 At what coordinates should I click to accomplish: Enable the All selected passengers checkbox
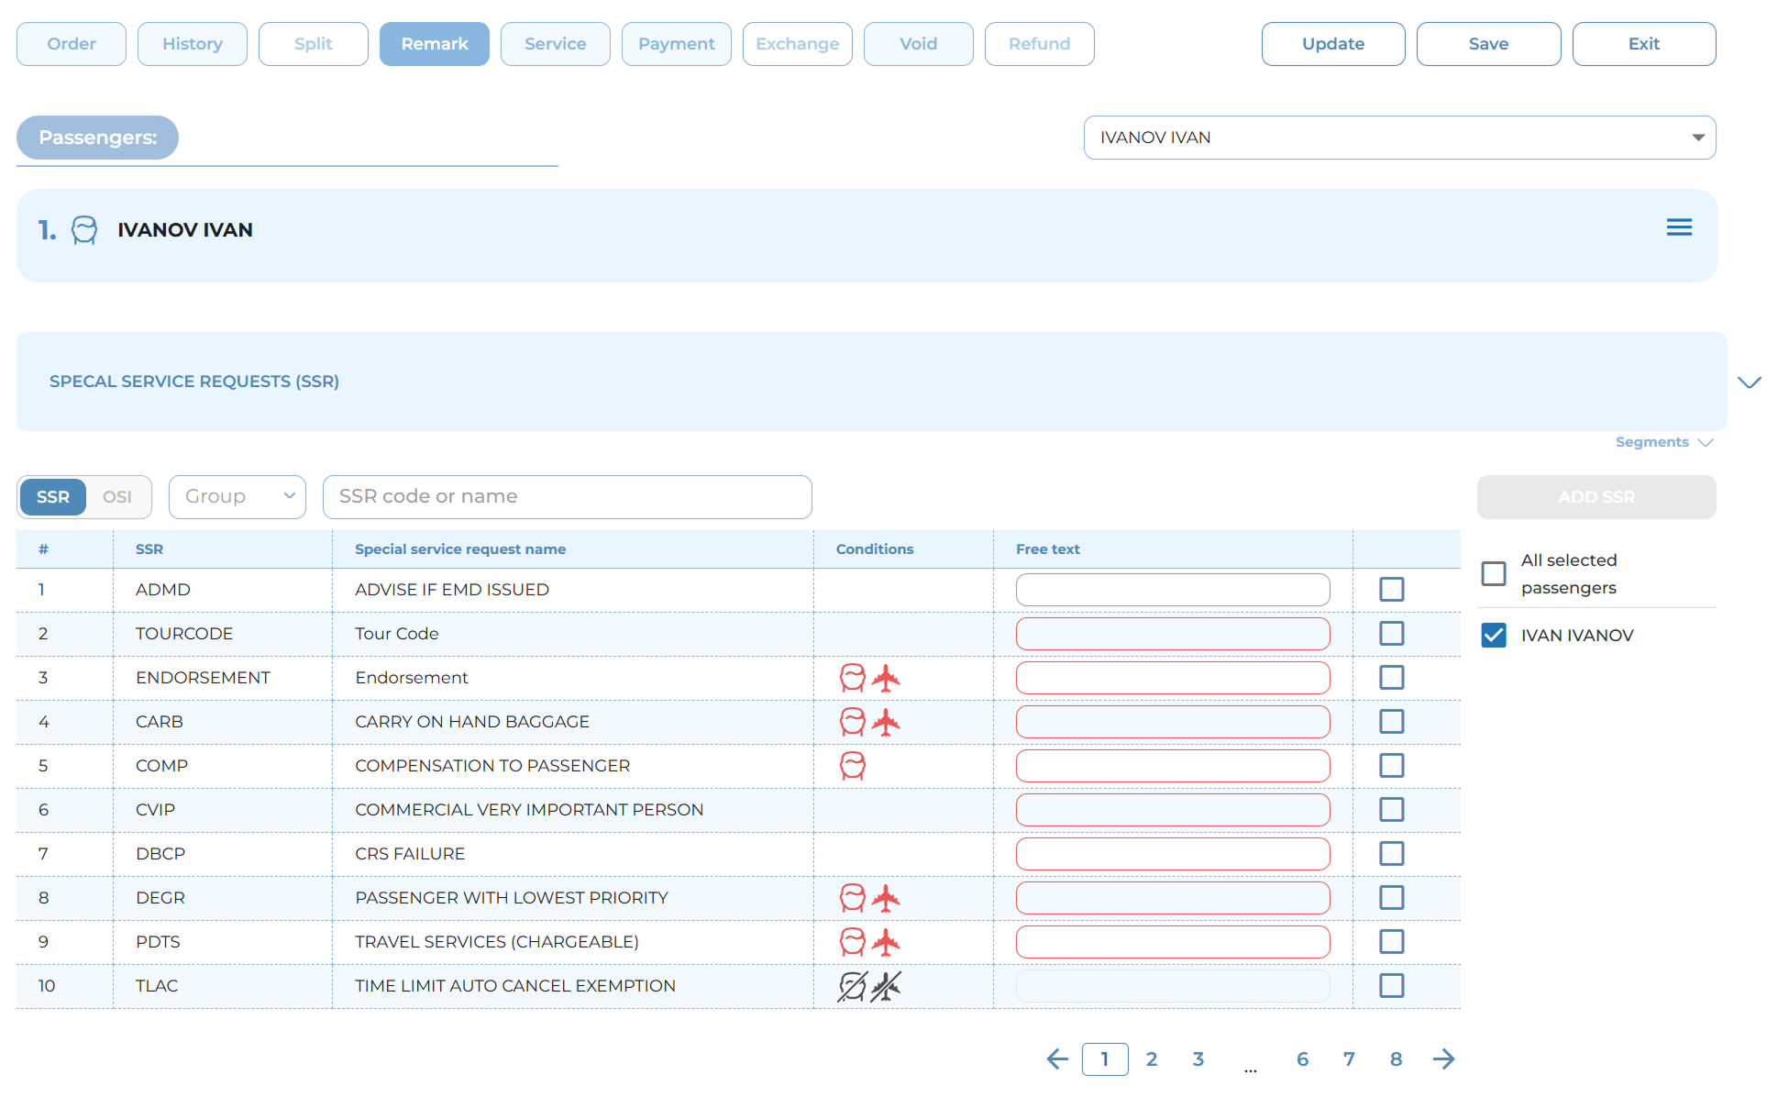pos(1493,573)
